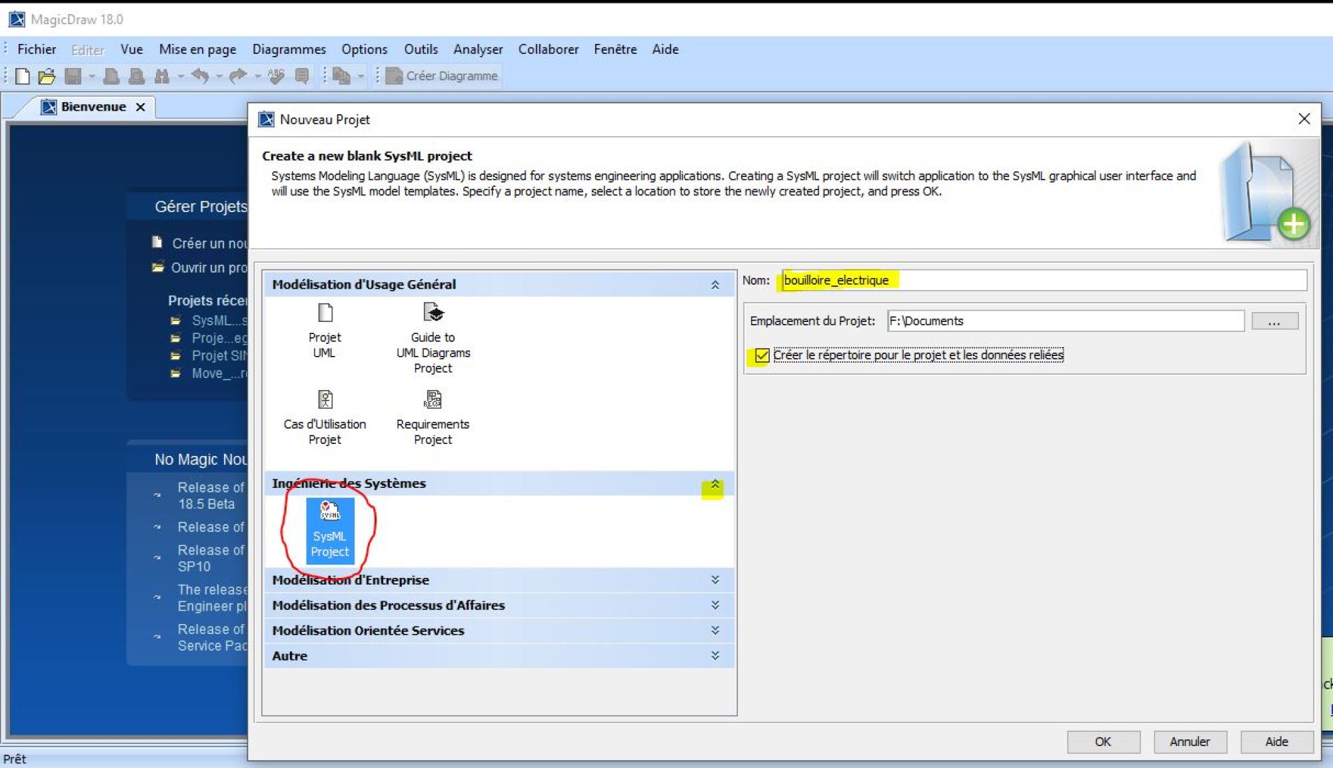
Task: Choose the Projet UML template icon
Action: (x=325, y=313)
